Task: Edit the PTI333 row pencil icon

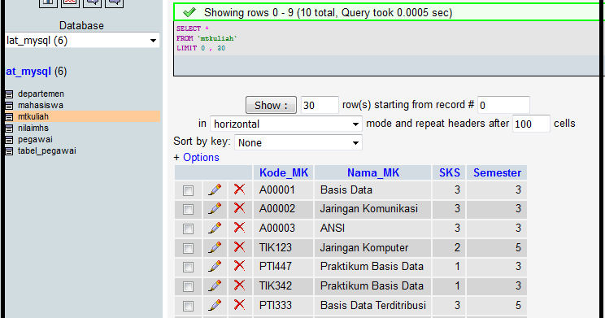Action: pos(215,305)
